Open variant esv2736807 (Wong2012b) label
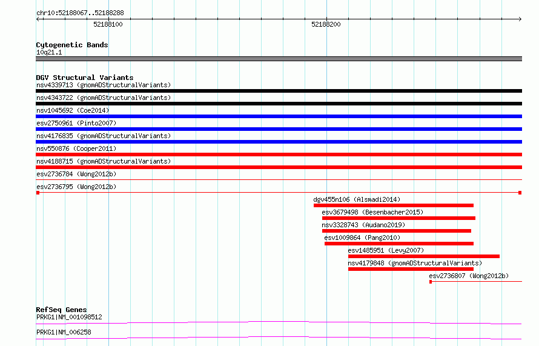 [469, 276]
